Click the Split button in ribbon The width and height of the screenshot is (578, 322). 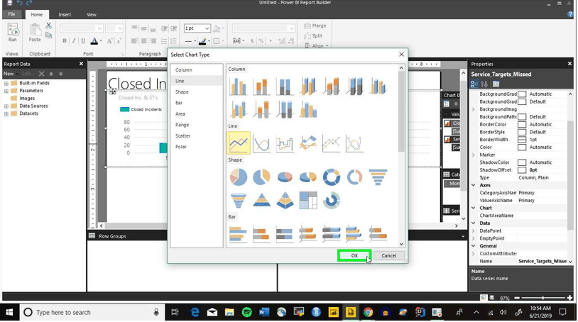pos(313,35)
